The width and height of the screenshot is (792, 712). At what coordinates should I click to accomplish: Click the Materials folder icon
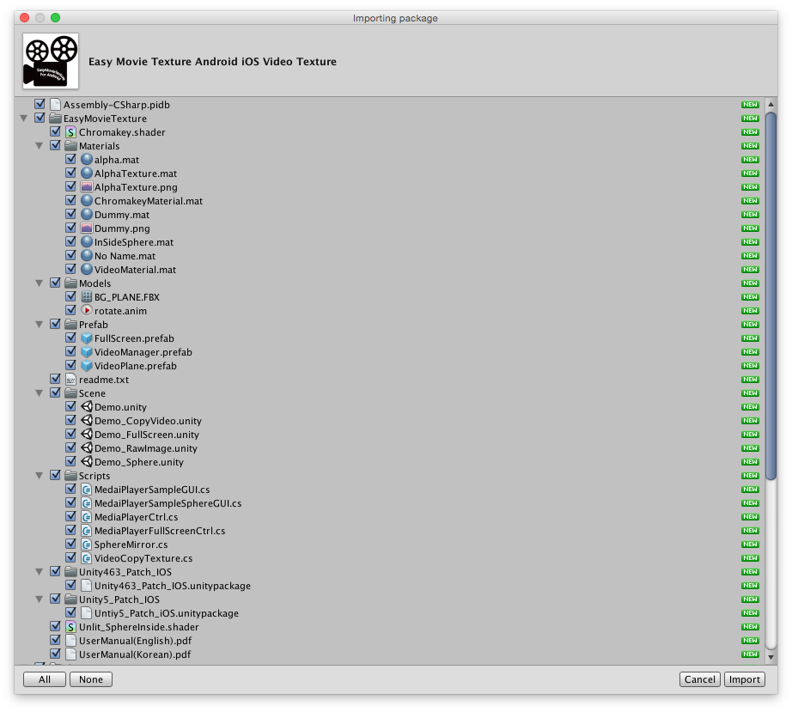click(71, 146)
